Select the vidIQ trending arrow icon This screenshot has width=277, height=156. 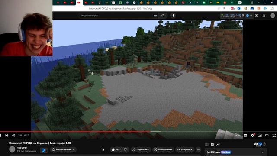pyautogui.click(x=218, y=145)
